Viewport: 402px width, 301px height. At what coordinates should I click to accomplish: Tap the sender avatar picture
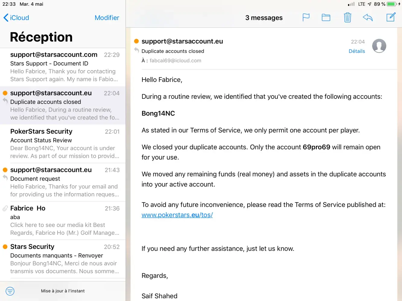tap(379, 46)
